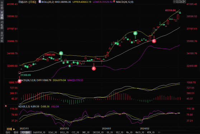Click the LOWER:35529.53 value

click(103, 2)
